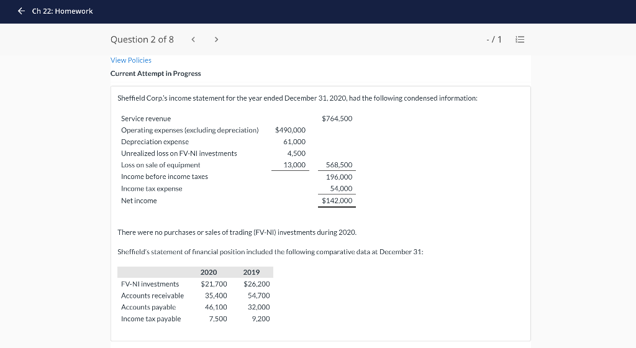Click Operating expenses (excluding depreciation) label
The width and height of the screenshot is (636, 348).
click(x=190, y=130)
